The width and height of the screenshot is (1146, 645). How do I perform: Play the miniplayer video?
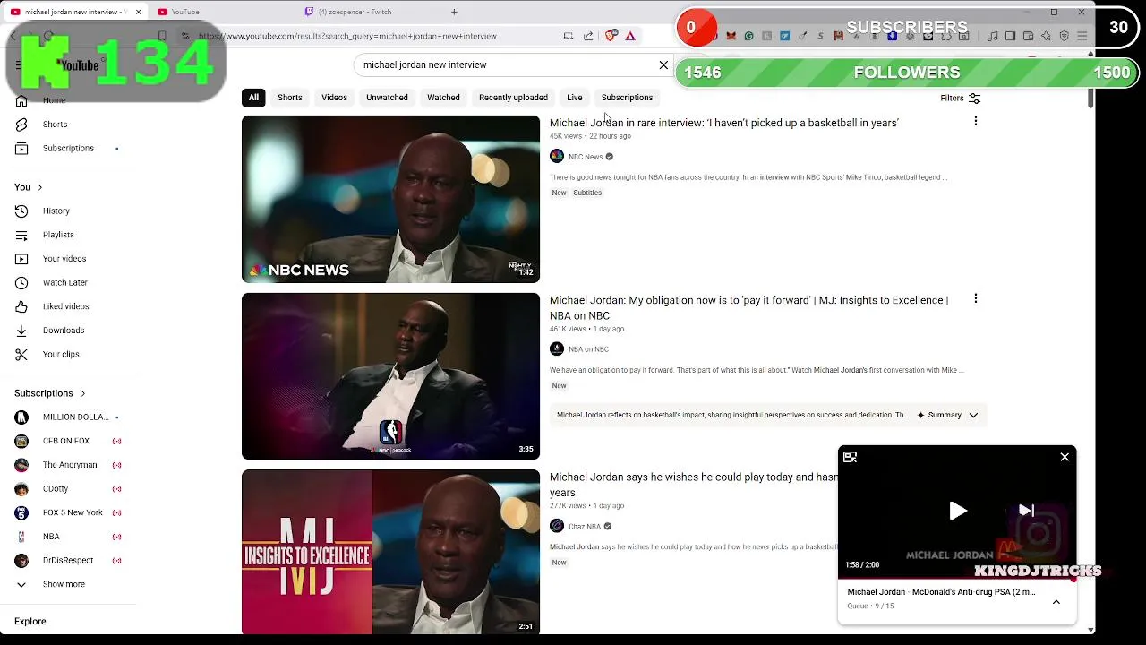point(957,511)
